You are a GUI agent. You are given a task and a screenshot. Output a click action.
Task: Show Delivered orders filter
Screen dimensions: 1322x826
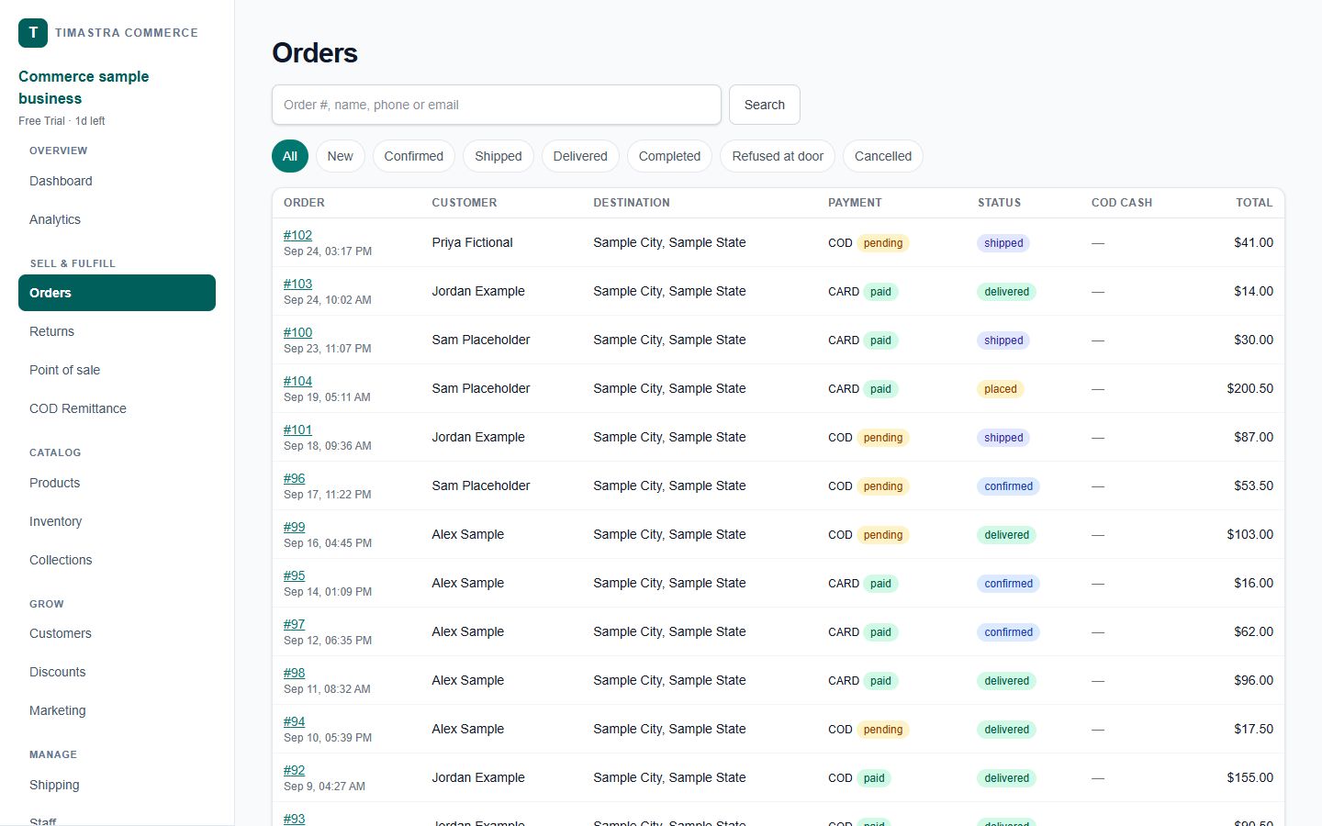[580, 156]
